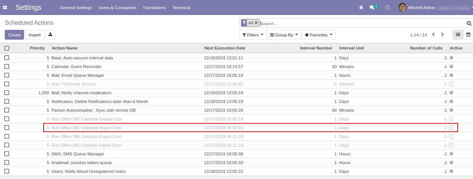Switch to list view icon
Screen dimensions: 473x179
point(458,35)
